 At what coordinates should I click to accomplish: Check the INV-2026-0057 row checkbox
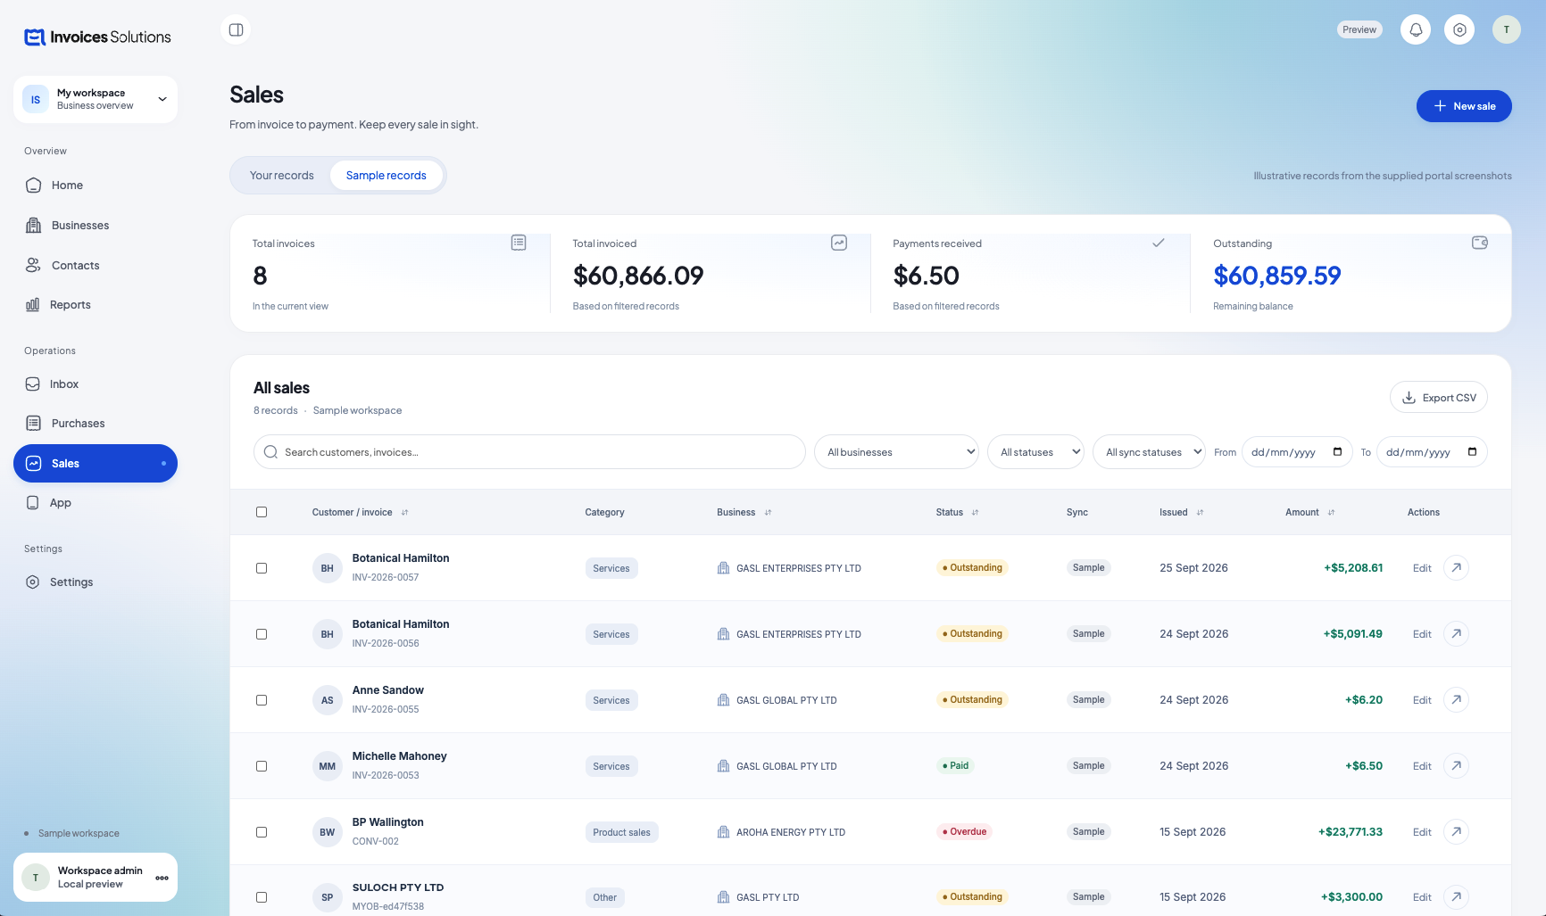[x=262, y=568]
